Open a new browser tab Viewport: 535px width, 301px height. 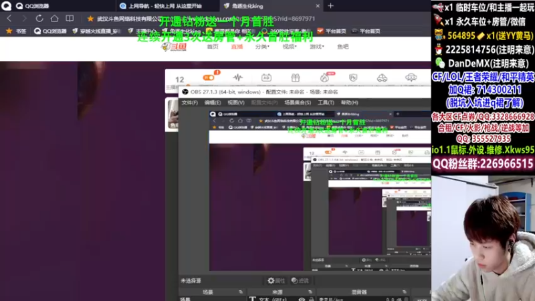tap(330, 6)
